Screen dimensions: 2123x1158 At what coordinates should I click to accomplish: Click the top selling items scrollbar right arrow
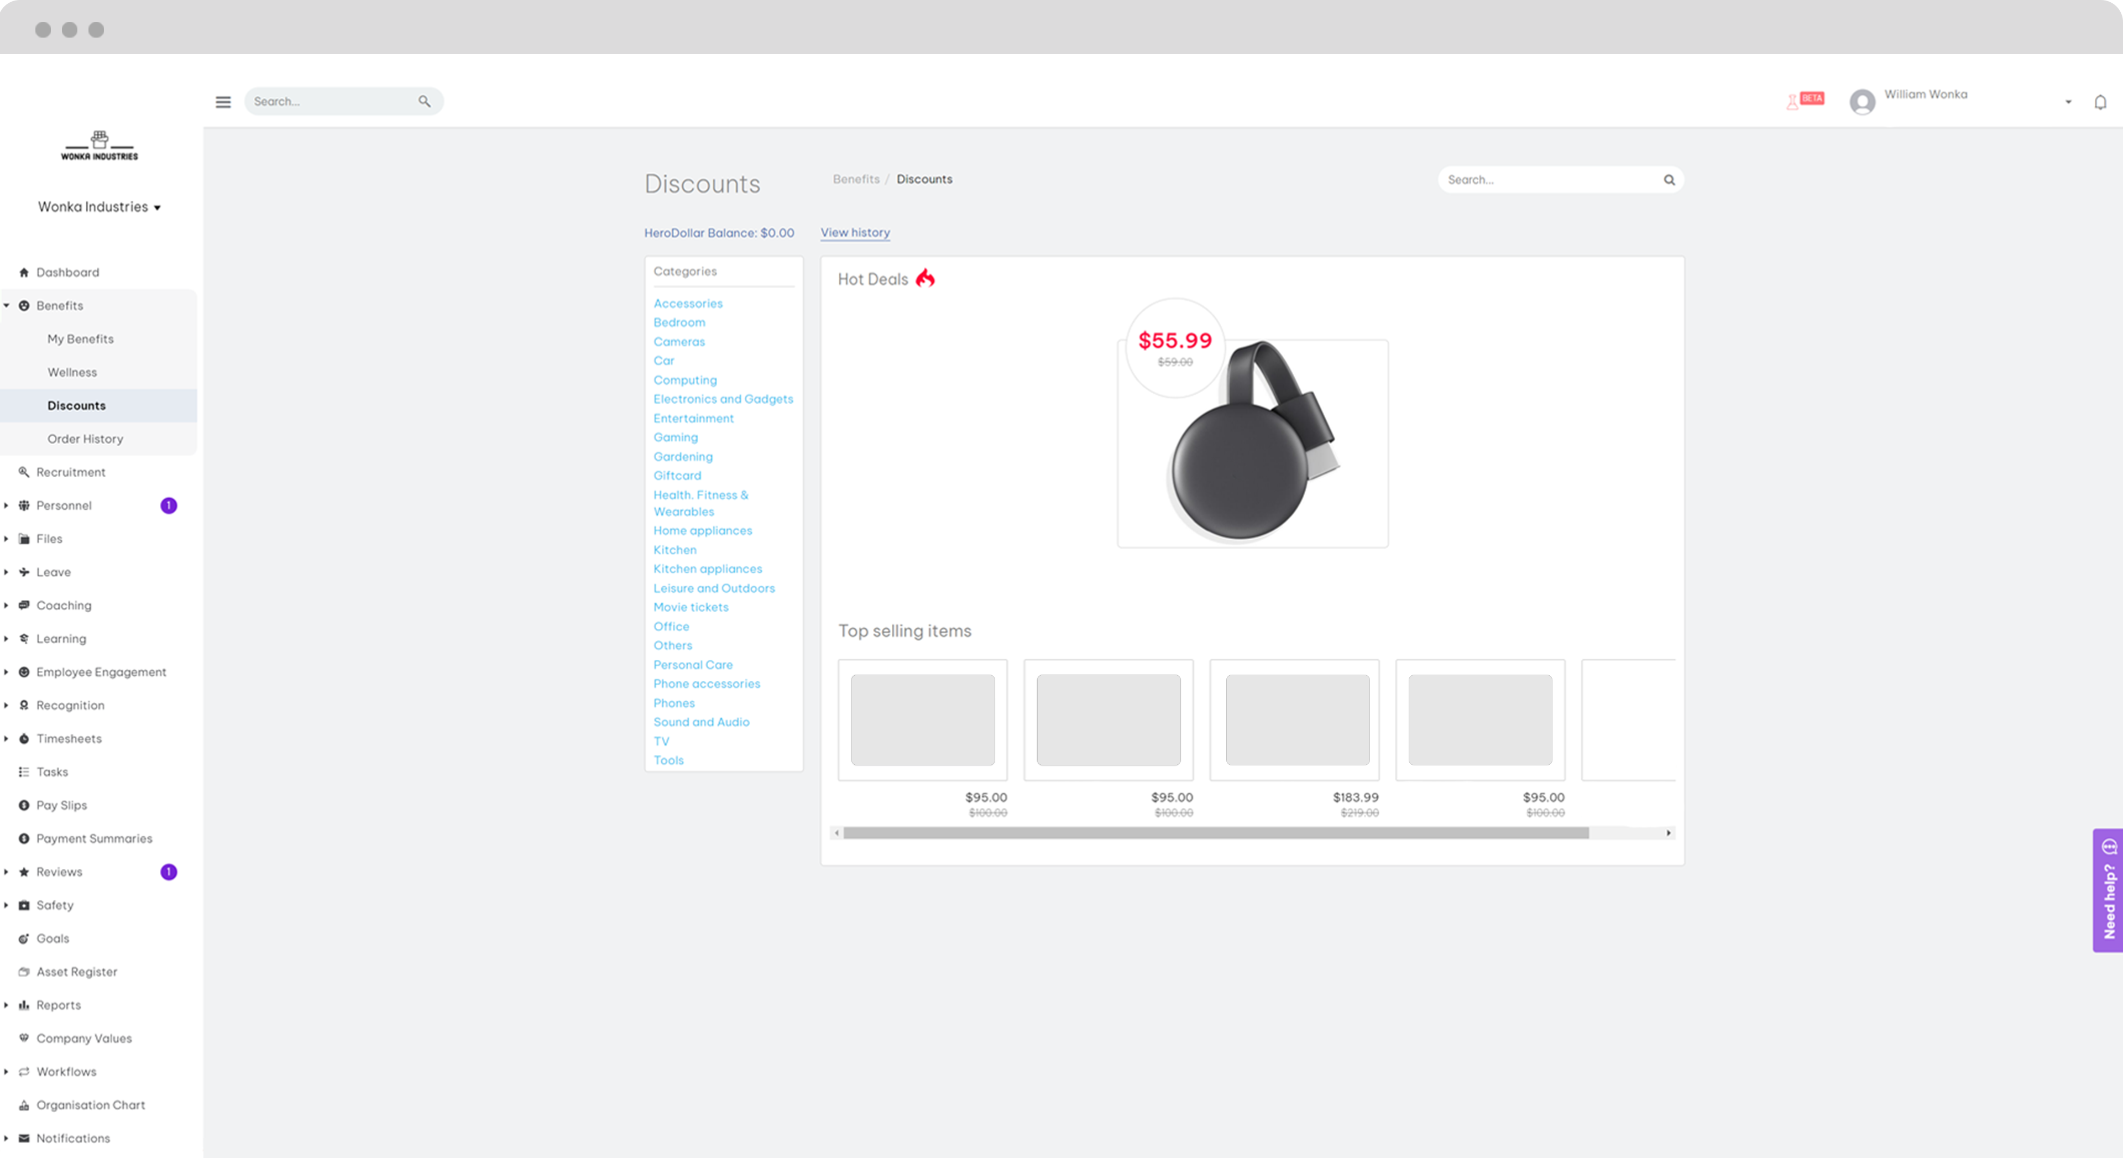pos(1668,833)
